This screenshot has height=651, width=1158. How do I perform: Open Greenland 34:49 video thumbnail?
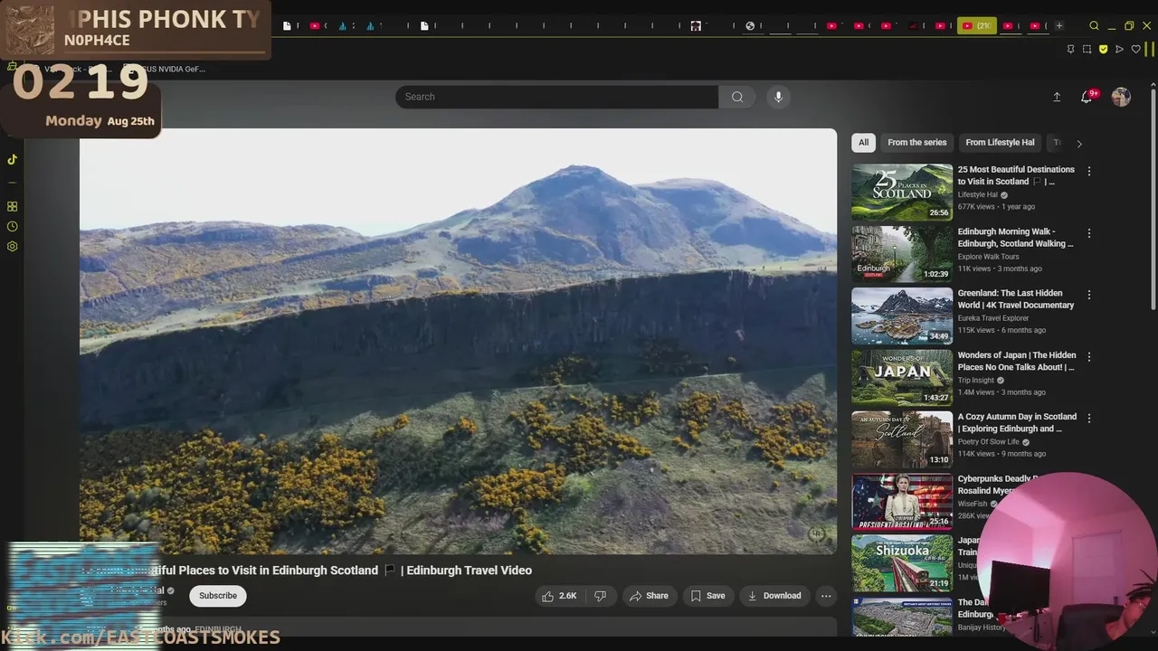(x=902, y=316)
